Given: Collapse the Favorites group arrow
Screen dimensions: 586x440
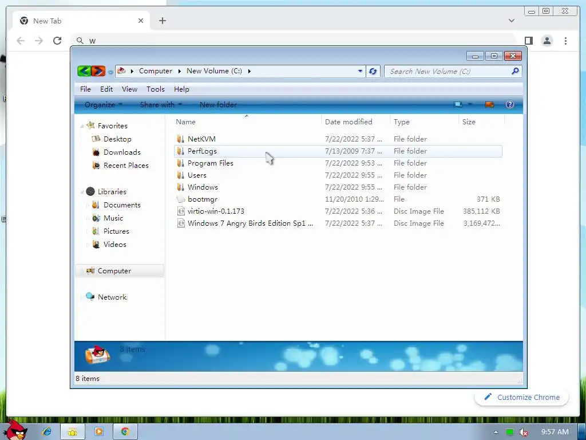Looking at the screenshot, I should coord(82,127).
